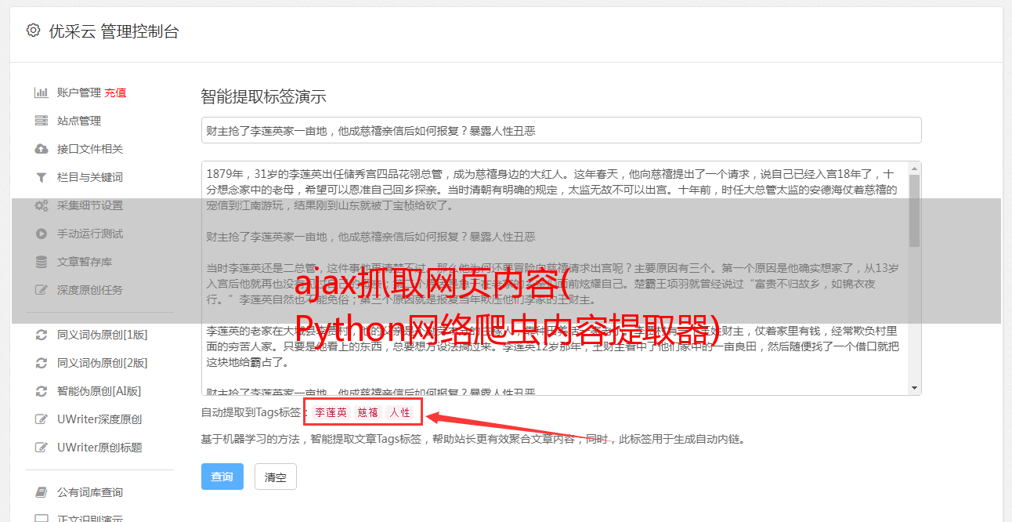Click the database icon for 文章暂存库
This screenshot has height=522, width=1012.
coord(42,262)
